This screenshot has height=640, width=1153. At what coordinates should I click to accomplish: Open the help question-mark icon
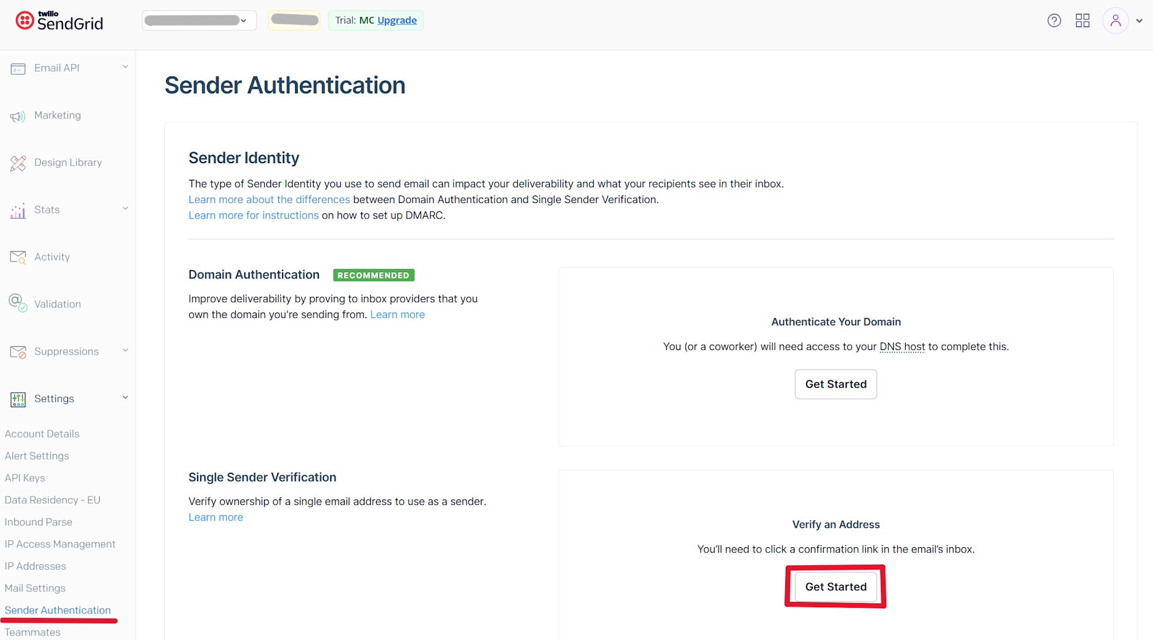pos(1054,20)
